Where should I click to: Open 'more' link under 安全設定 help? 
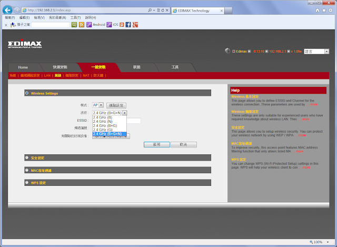point(302,135)
